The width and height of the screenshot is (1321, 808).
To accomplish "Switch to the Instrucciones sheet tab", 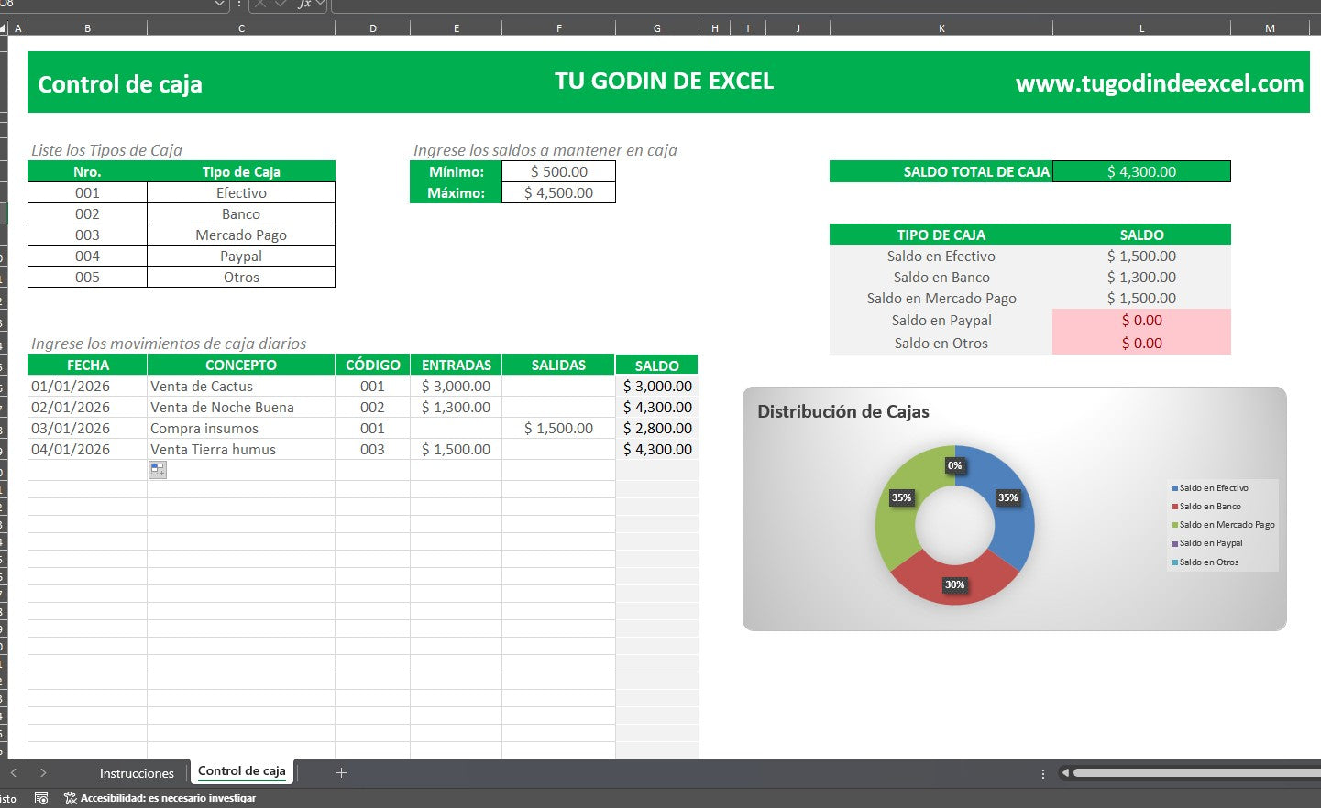I will click(x=136, y=772).
